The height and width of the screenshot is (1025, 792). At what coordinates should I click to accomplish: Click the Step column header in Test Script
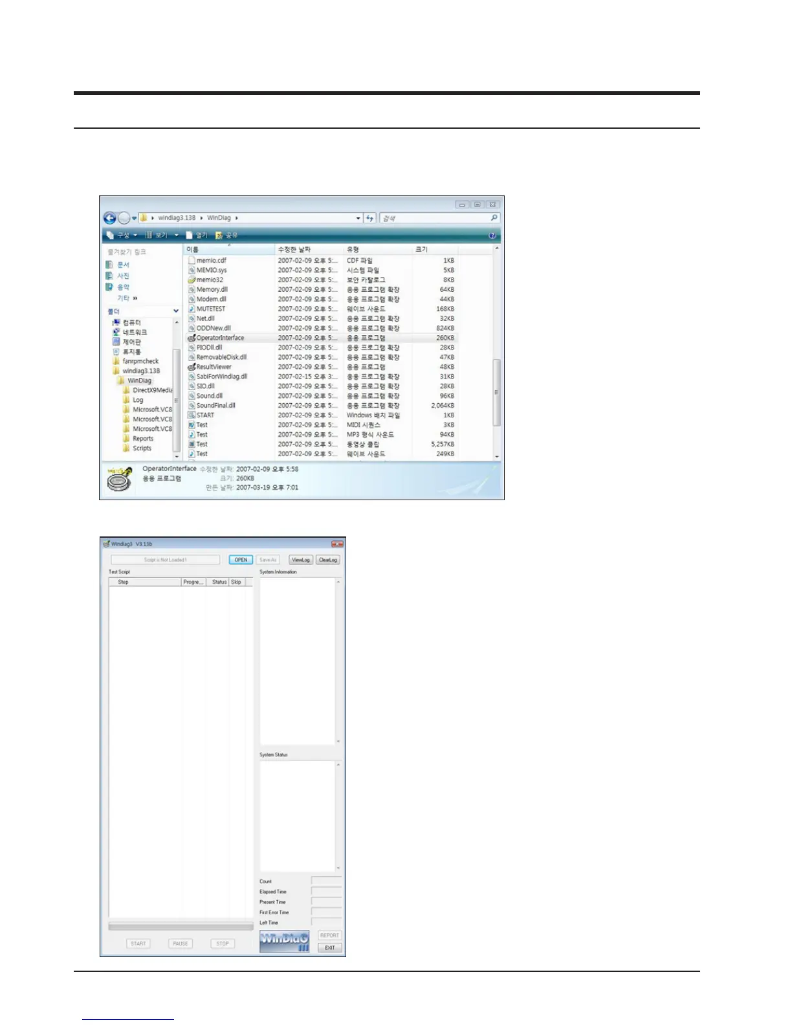tap(145, 582)
